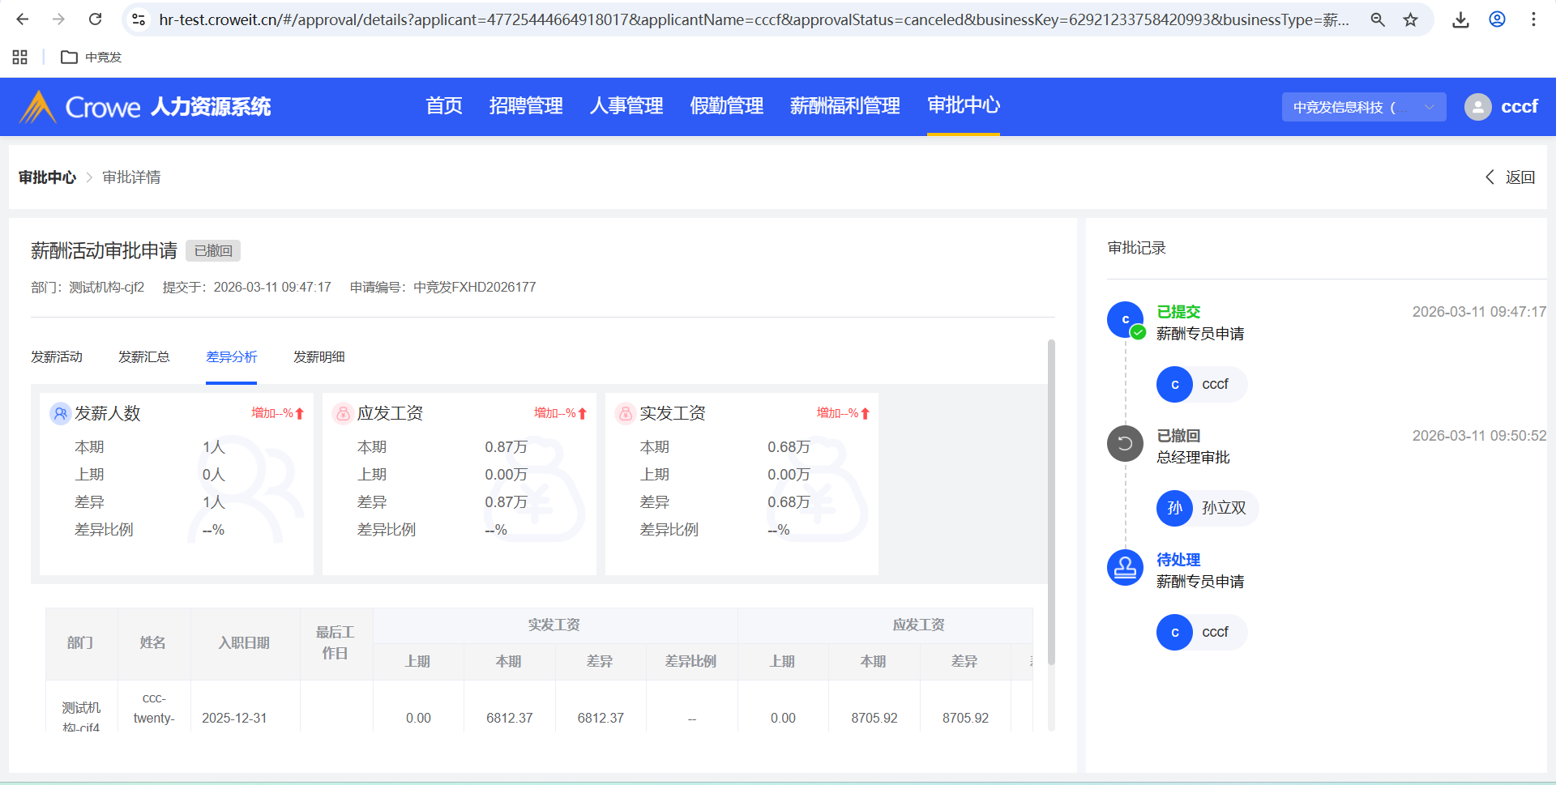Click the 审批中心 breadcrumb link
The image size is (1556, 785).
47,177
